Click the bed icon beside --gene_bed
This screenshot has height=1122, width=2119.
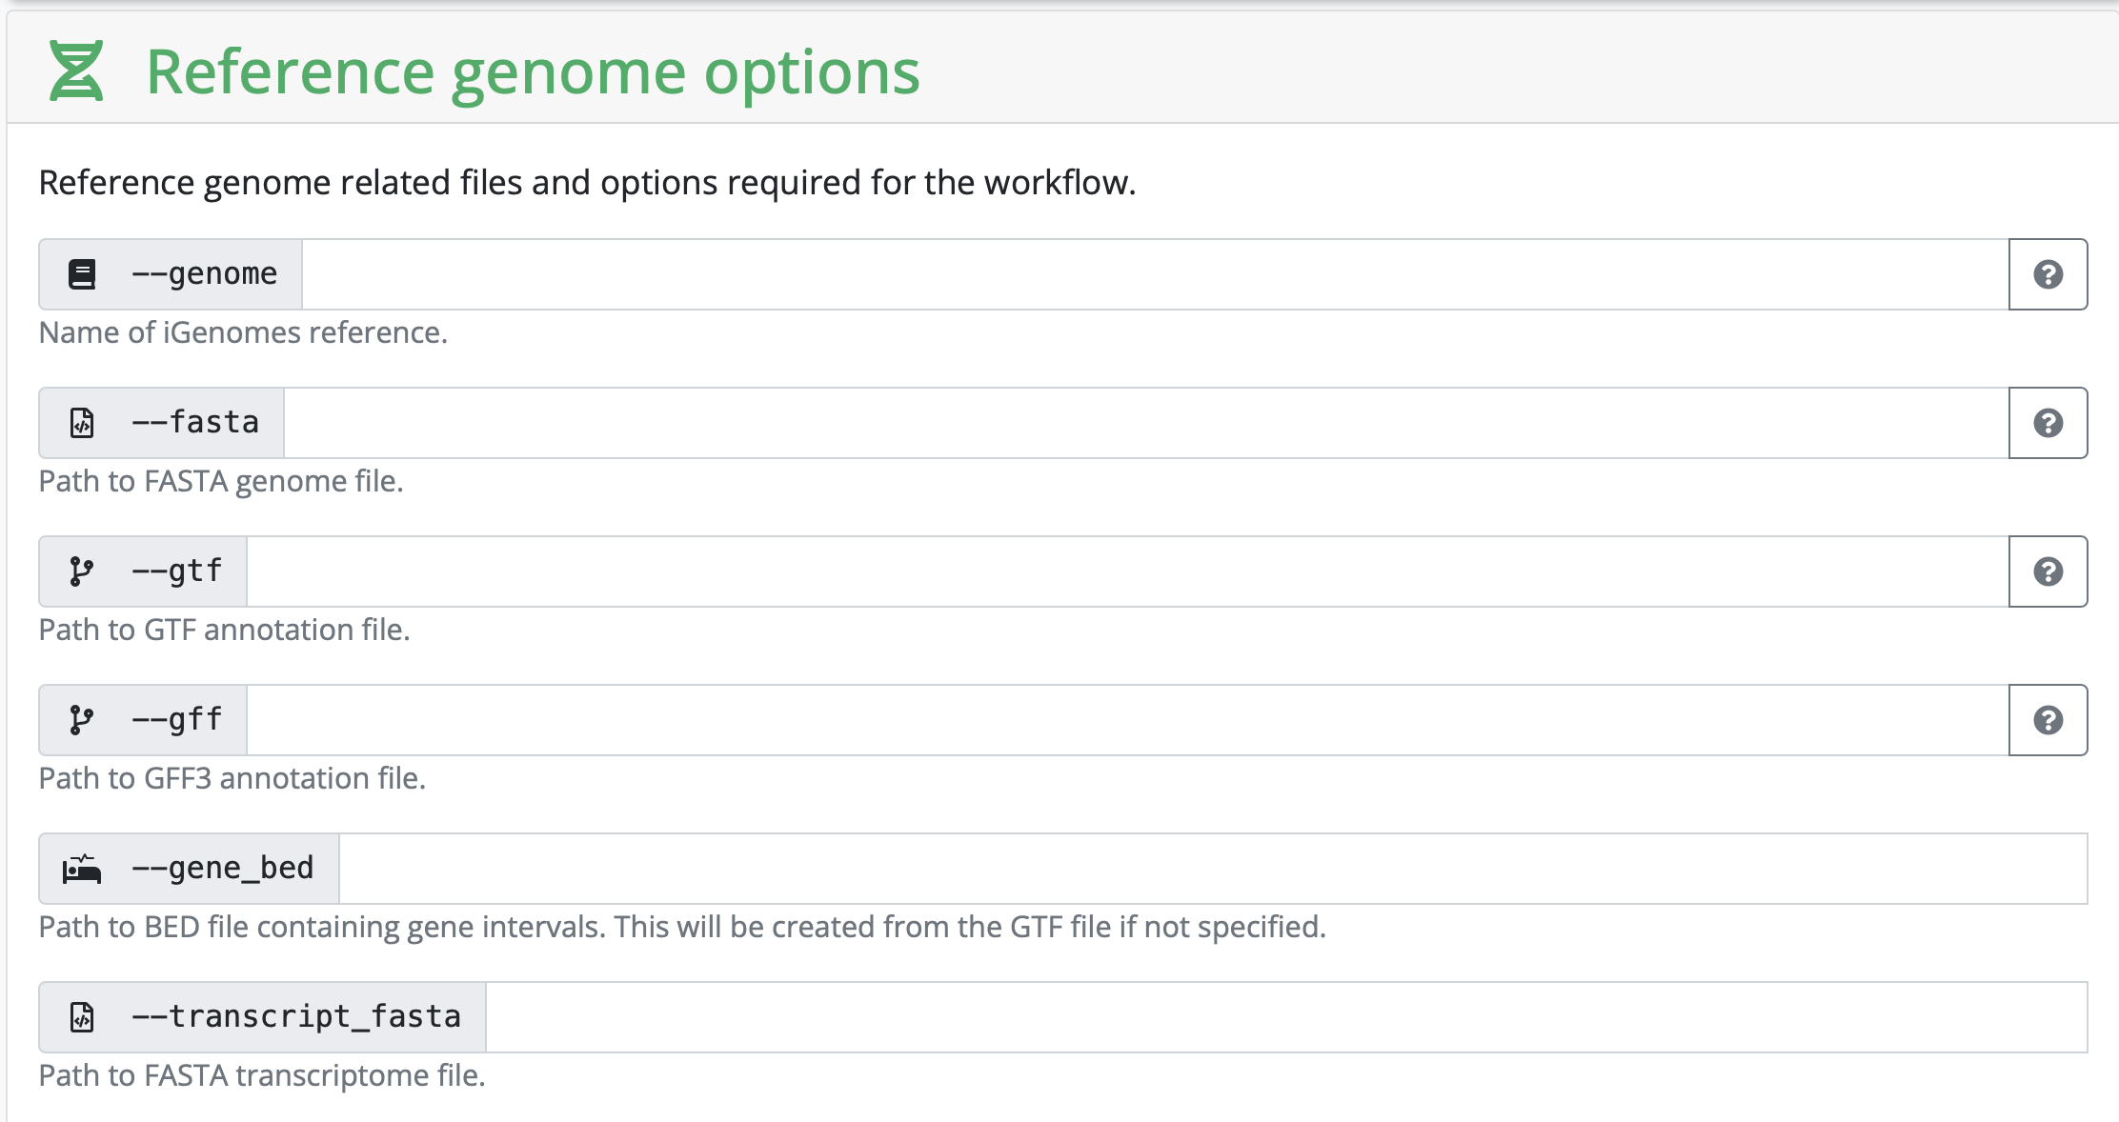(x=82, y=869)
